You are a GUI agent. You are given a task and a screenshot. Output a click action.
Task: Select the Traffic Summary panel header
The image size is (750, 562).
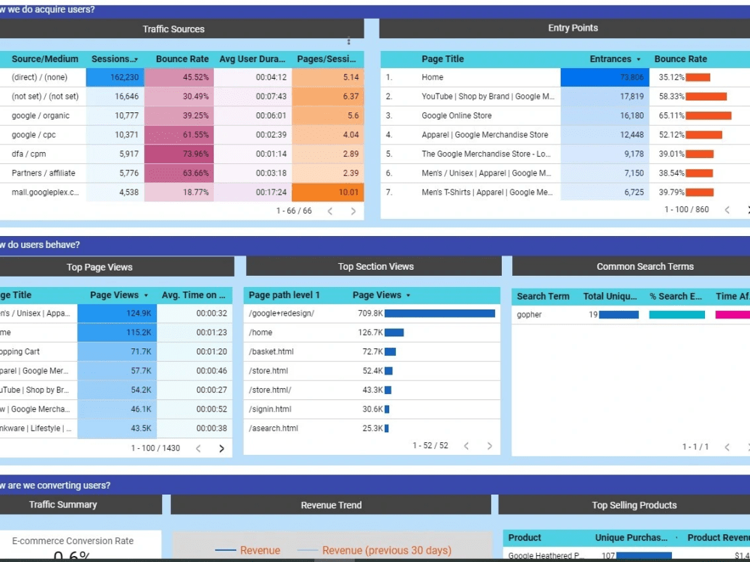(x=63, y=504)
